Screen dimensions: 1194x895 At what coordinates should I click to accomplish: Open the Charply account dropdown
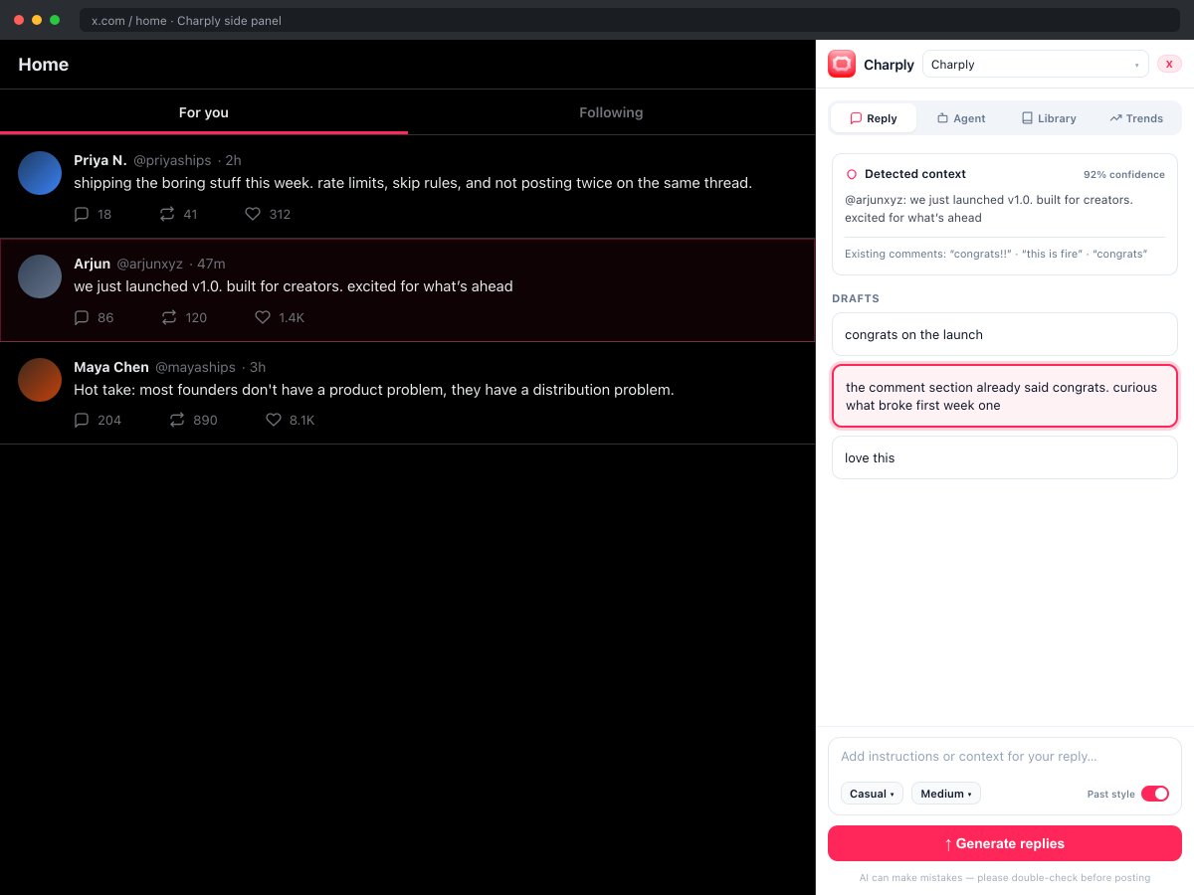point(1036,64)
